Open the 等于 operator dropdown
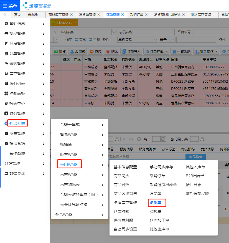Viewport: 229px width, 243px height. point(167,40)
